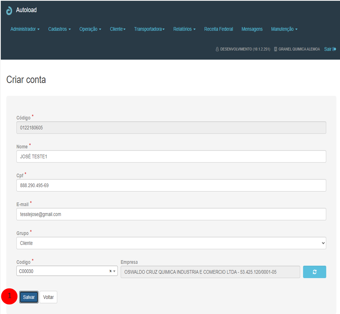Go to Receita Federal
Screen dimensions: 340x314
219,29
